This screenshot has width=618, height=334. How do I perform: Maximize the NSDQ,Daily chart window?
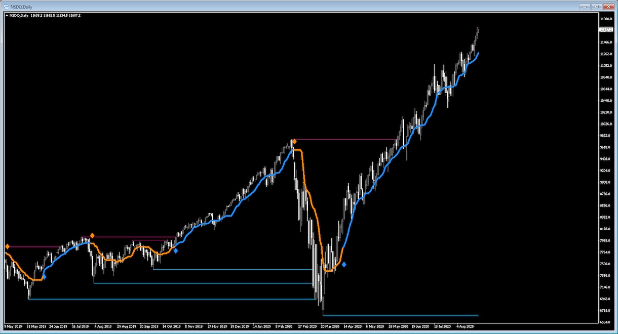[x=597, y=7]
